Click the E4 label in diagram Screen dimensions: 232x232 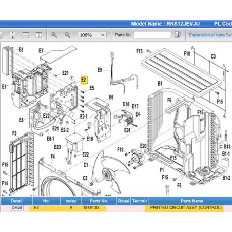coord(138,114)
